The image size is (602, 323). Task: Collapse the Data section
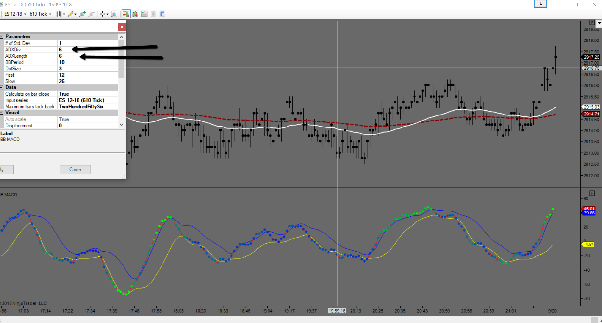point(2,87)
